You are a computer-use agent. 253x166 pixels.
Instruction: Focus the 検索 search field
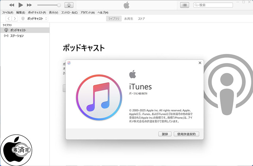(x=213, y=5)
